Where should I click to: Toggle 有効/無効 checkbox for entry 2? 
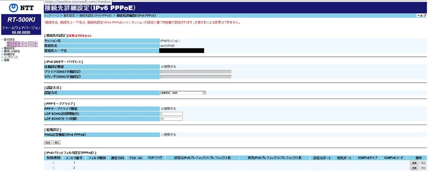(53, 168)
